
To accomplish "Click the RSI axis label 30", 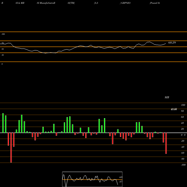I will pyautogui.click(x=3, y=55).
